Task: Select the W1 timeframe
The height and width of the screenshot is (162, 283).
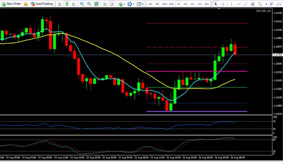Action: [x=200, y=4]
